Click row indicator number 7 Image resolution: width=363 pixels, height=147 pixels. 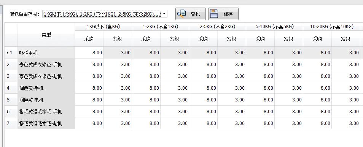(11, 123)
